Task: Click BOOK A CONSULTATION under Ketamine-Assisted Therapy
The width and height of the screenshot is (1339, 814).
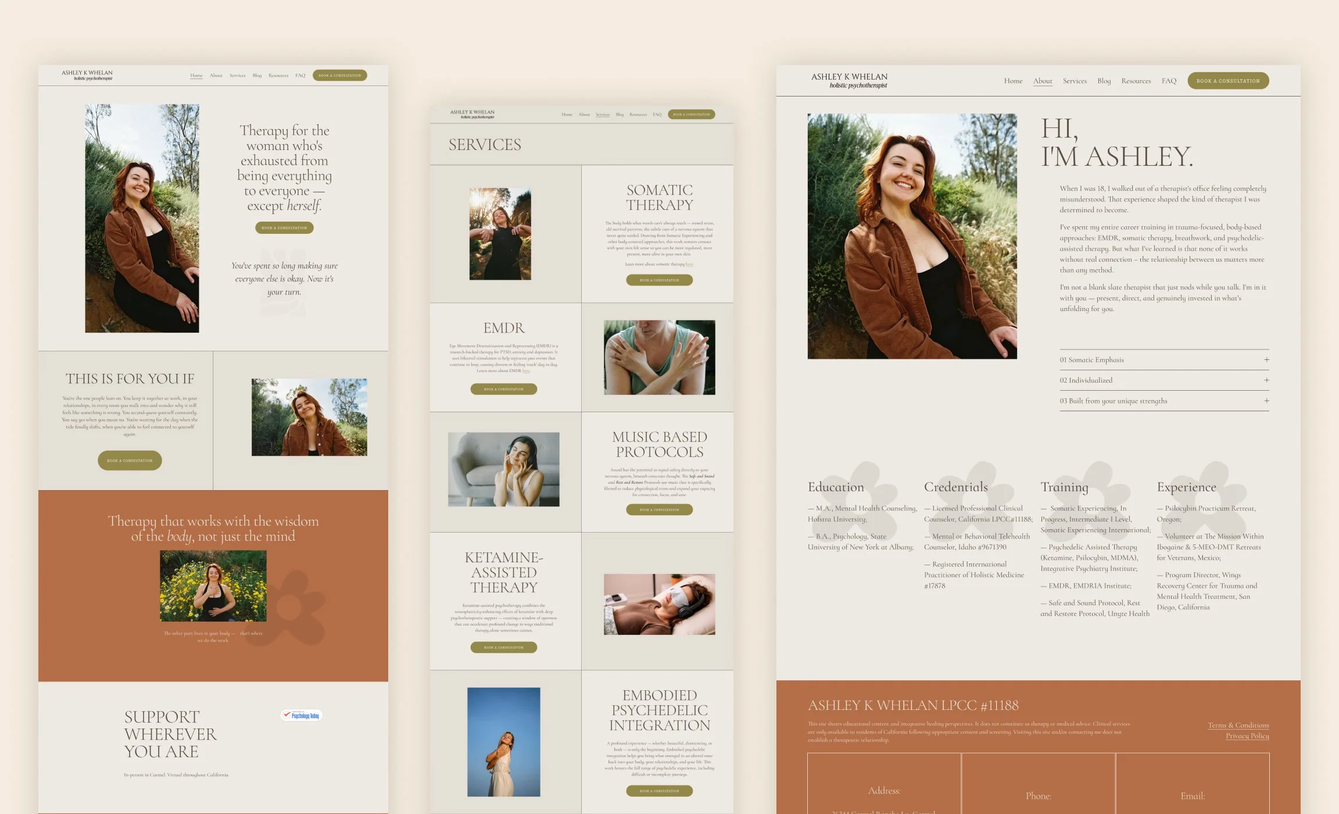Action: [504, 647]
